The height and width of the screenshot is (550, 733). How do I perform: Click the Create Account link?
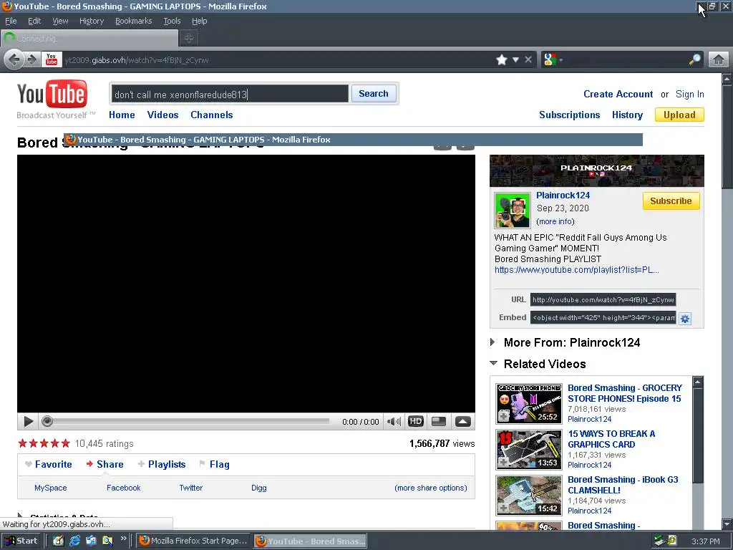(x=618, y=94)
